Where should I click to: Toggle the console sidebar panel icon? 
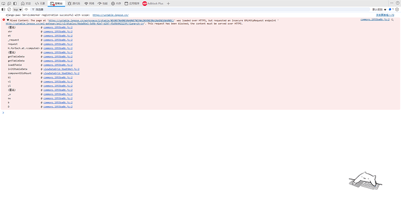[x=3, y=9]
